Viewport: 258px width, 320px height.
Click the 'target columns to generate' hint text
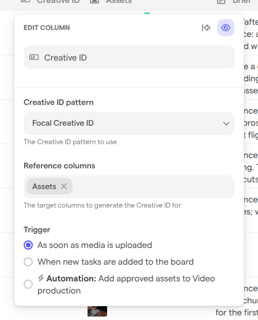click(103, 205)
